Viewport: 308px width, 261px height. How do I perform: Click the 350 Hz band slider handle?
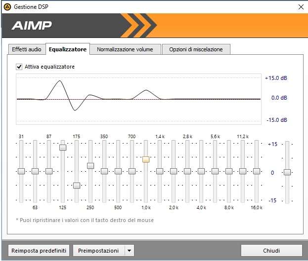[104, 171]
